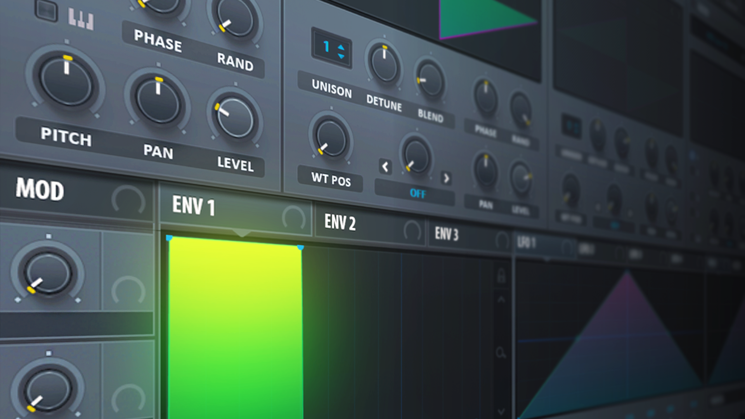Click the modulation source icon on the MOD tab

pyautogui.click(x=128, y=200)
